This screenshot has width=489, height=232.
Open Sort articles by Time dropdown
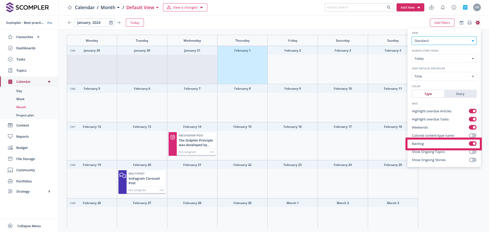coord(444,76)
